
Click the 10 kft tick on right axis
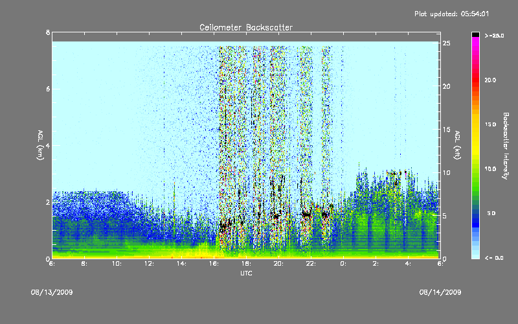(447, 172)
